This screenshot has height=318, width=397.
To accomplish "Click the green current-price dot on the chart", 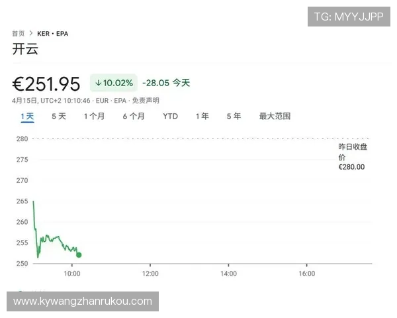I will point(79,255).
